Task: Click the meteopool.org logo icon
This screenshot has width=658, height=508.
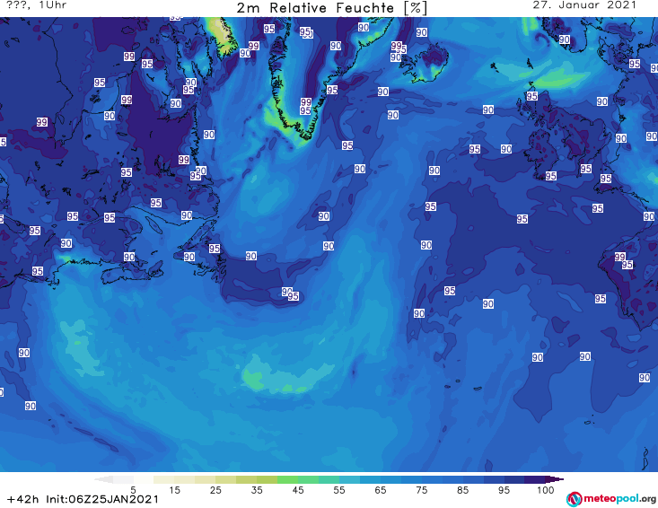Action: point(574,499)
